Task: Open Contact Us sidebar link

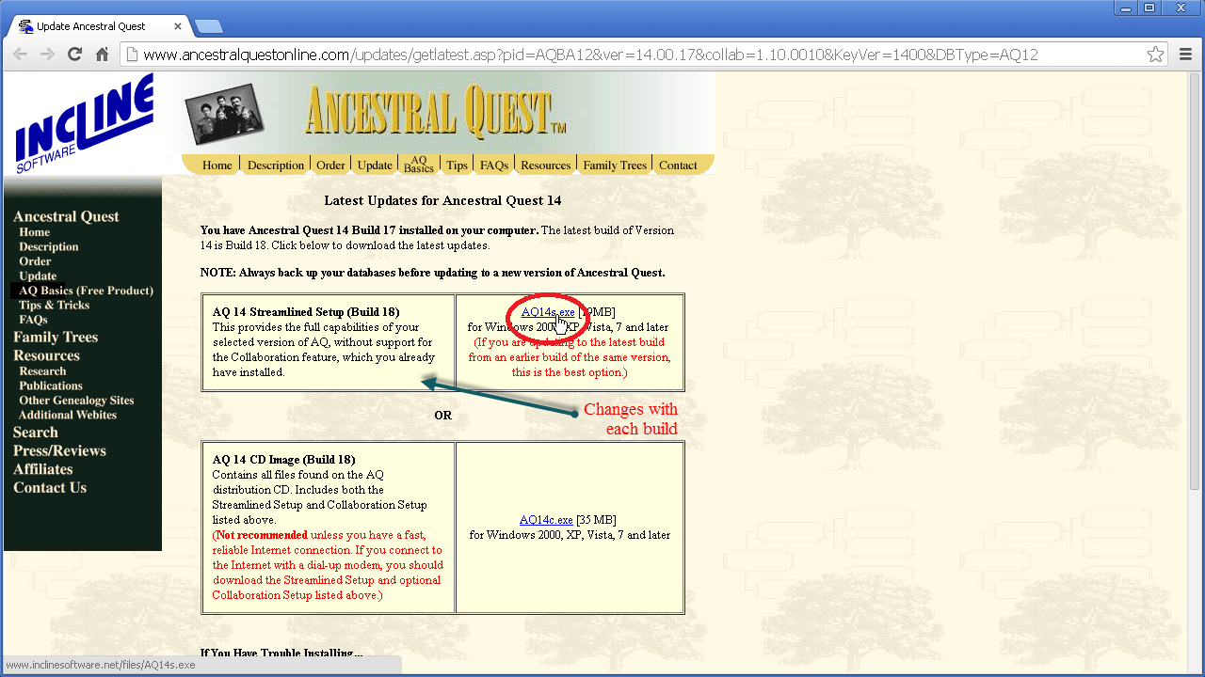Action: 50,487
